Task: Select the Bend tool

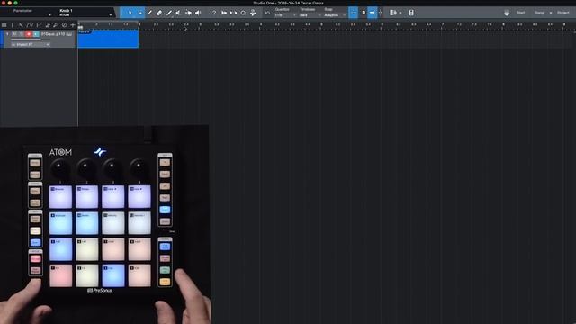Action: pyautogui.click(x=188, y=13)
